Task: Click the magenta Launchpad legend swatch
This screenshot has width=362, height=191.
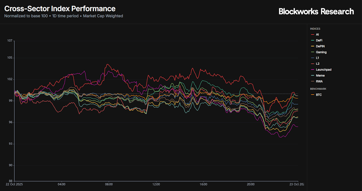Action: point(313,70)
